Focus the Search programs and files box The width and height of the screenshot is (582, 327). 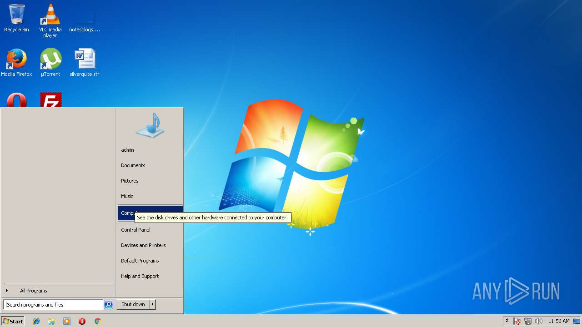(53, 305)
